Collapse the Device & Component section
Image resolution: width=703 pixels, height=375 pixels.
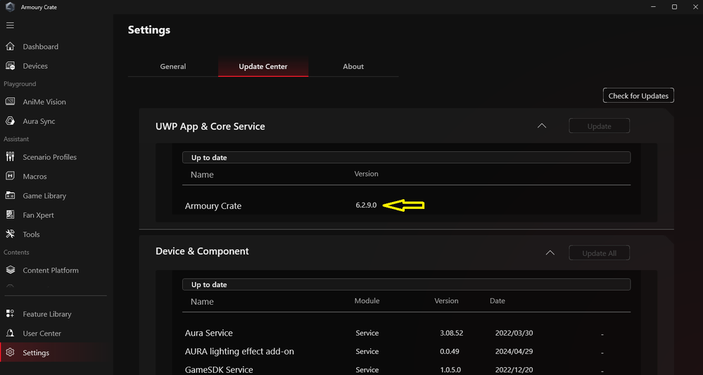coord(550,253)
